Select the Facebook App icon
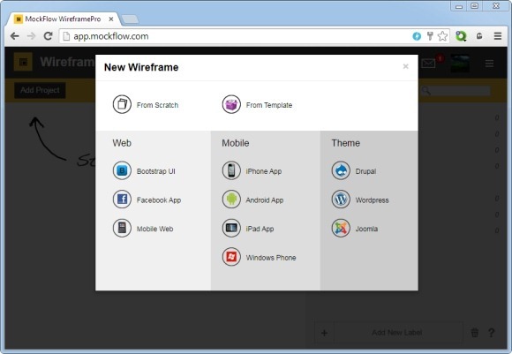 click(x=122, y=200)
